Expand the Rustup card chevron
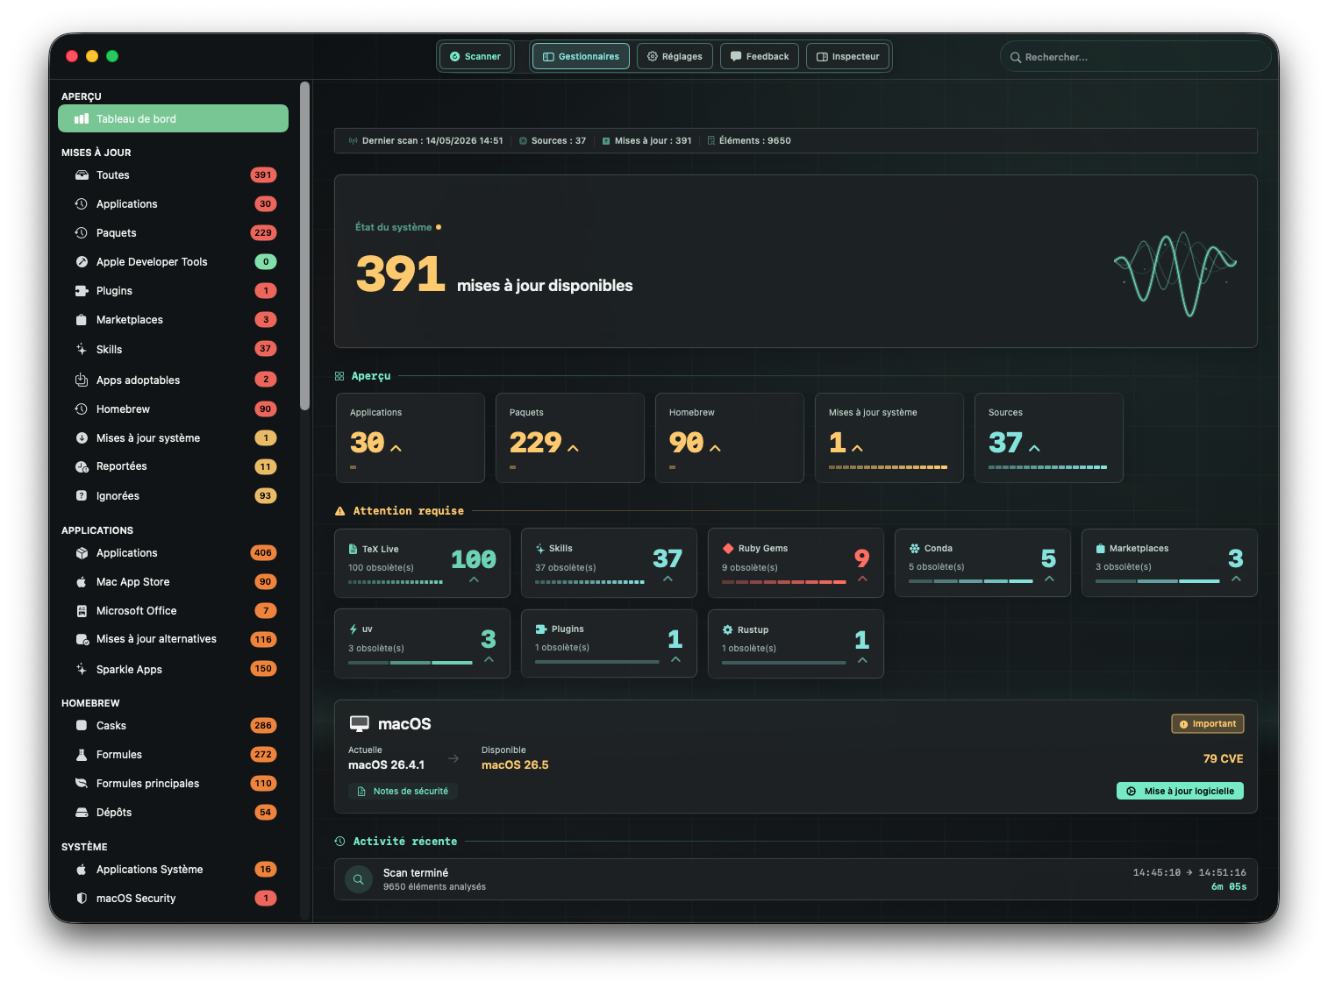The height and width of the screenshot is (988, 1328). tap(863, 660)
